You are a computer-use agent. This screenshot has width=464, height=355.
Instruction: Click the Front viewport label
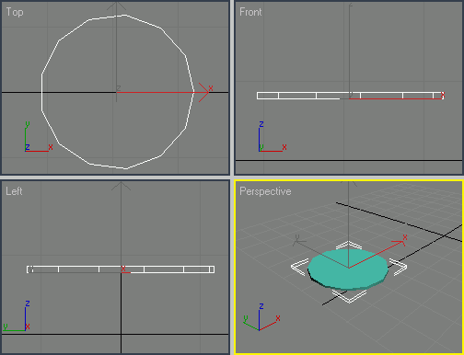250,12
